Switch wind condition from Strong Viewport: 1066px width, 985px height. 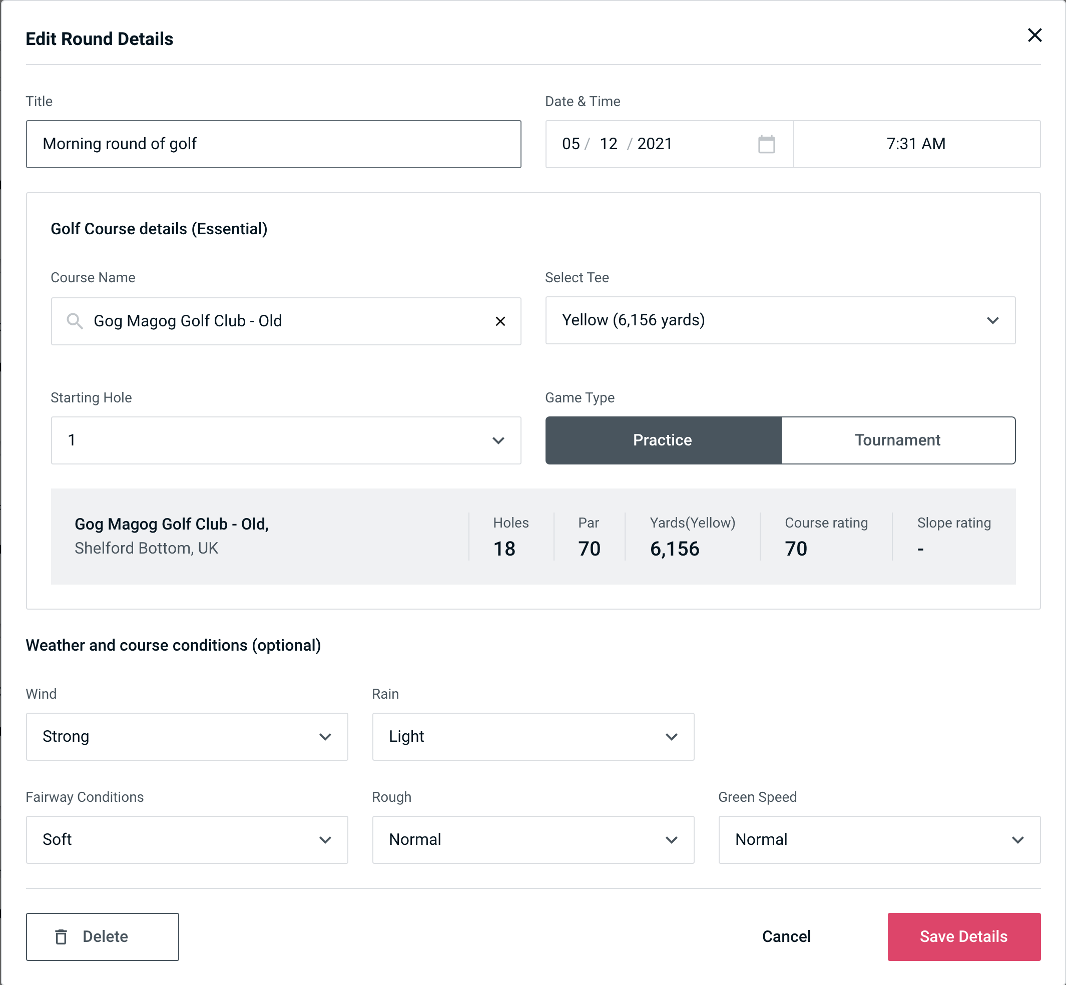pyautogui.click(x=186, y=735)
